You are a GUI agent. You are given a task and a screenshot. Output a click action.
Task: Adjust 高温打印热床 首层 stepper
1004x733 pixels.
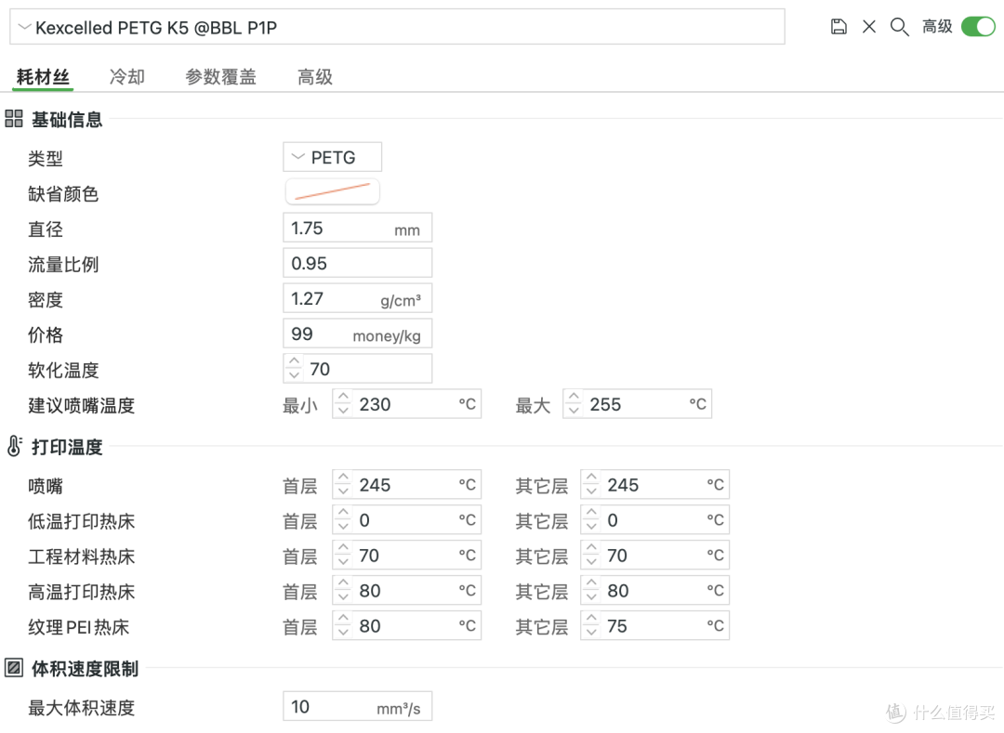pyautogui.click(x=343, y=590)
